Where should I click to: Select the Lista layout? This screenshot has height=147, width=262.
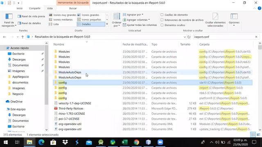click(x=54, y=24)
